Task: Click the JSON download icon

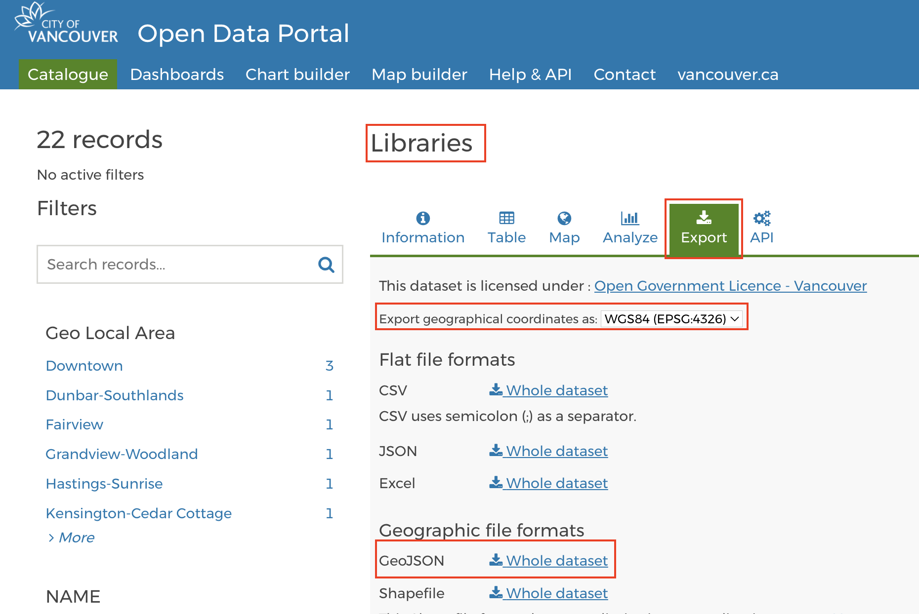Action: pyautogui.click(x=496, y=450)
